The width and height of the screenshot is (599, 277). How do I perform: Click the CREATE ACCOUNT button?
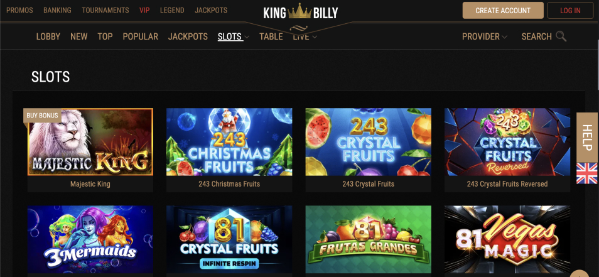(503, 11)
